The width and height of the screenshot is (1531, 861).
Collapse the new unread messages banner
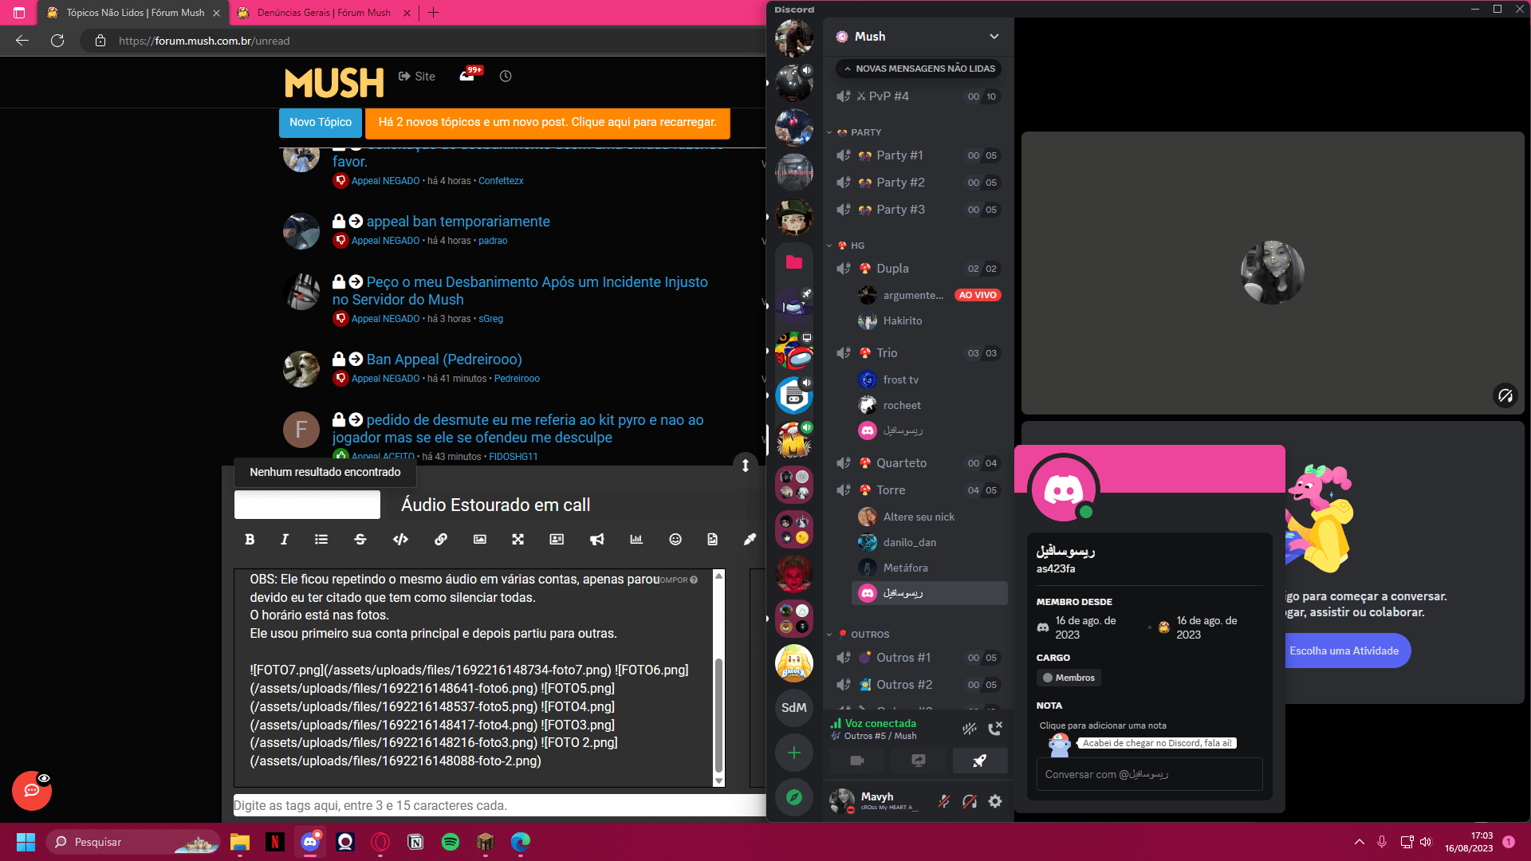[x=919, y=69]
